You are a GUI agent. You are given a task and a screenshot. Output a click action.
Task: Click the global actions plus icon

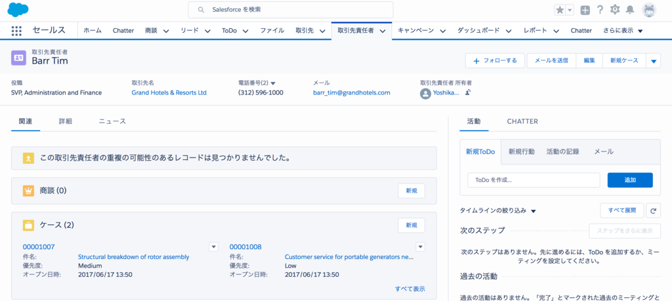[x=585, y=10]
